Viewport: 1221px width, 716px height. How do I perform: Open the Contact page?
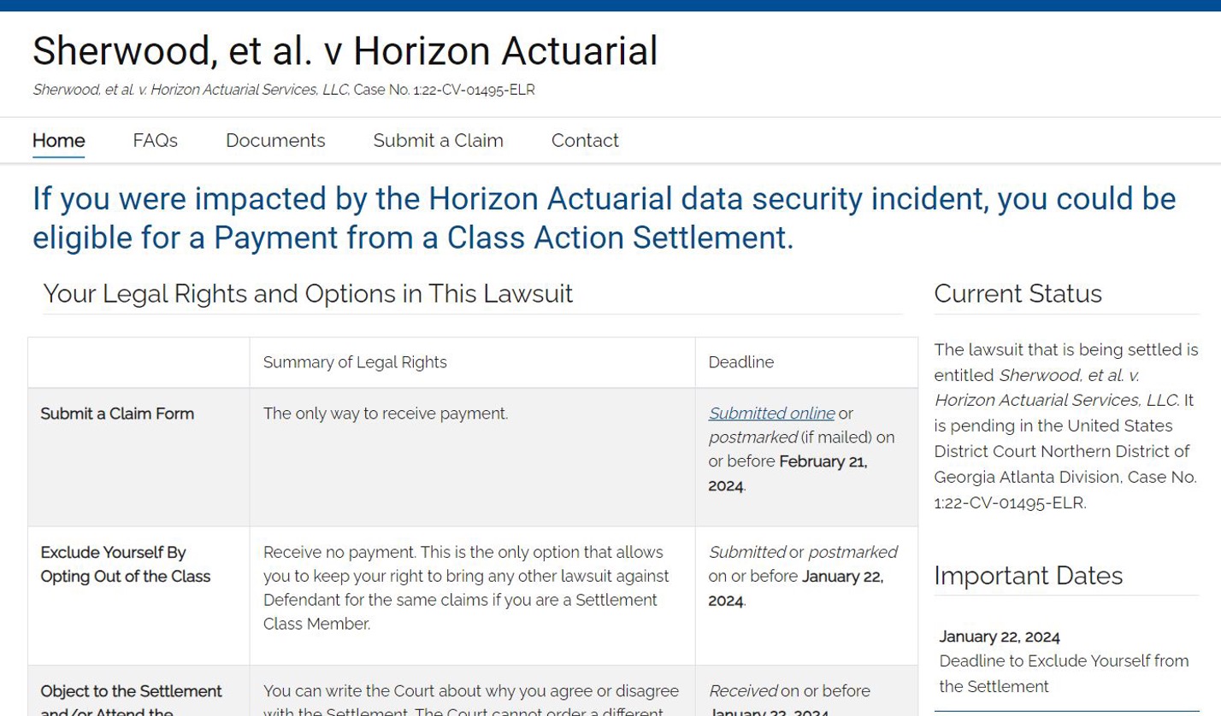(585, 140)
